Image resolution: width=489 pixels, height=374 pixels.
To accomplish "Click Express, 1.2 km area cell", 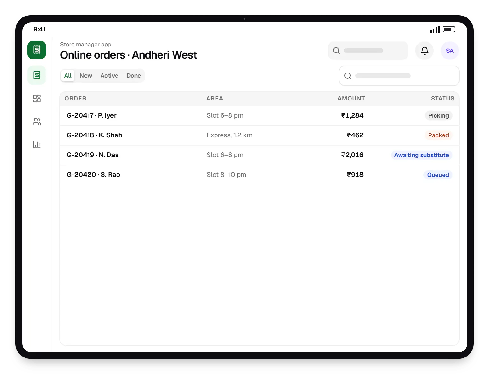I will coord(229,135).
